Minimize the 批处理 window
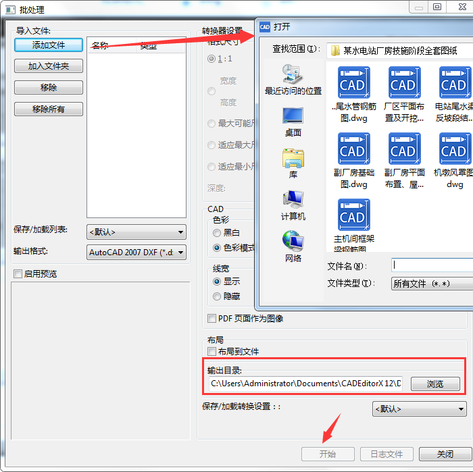 click(419, 7)
